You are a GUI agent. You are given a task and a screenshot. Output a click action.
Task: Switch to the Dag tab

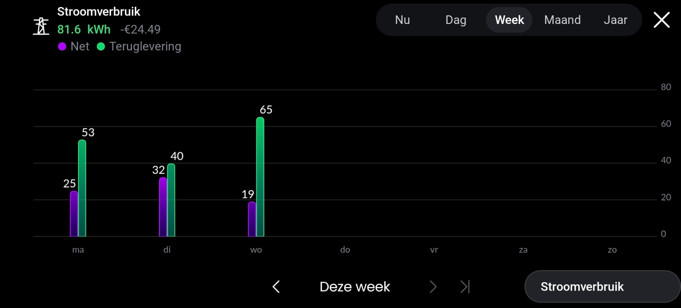click(456, 20)
